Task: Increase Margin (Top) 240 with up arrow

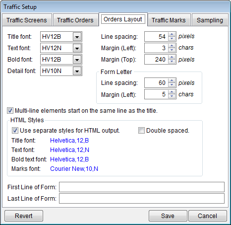Action: (172, 57)
